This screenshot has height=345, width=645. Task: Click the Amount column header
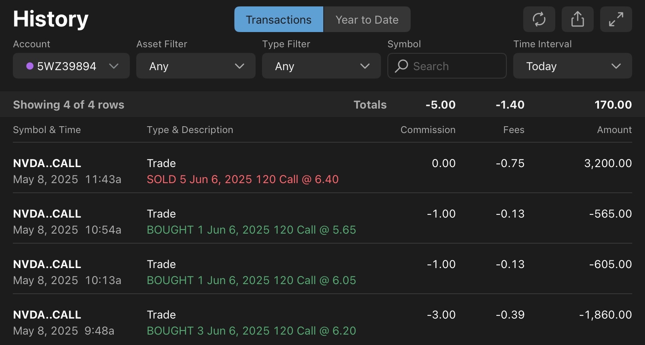coord(614,130)
